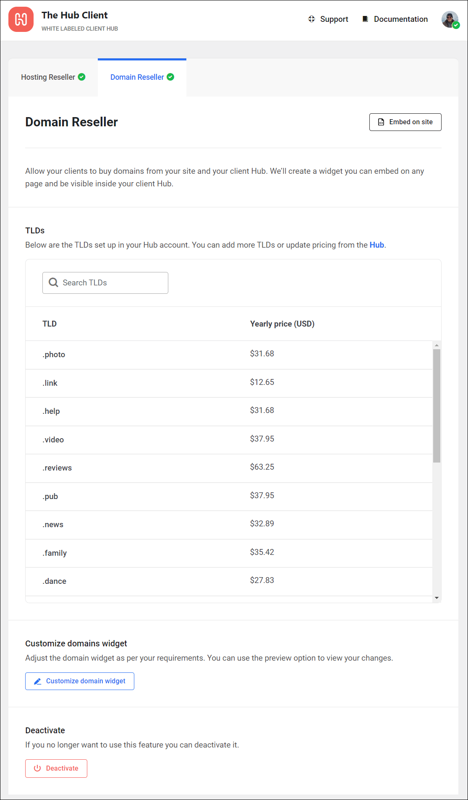This screenshot has width=468, height=800.
Task: Click the magnifier icon in Search TLDs
Action: tap(53, 282)
